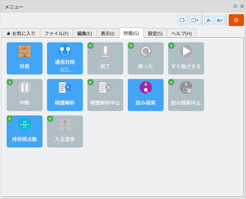Decrease font size with A- button
This screenshot has height=199, width=246.
tap(209, 20)
